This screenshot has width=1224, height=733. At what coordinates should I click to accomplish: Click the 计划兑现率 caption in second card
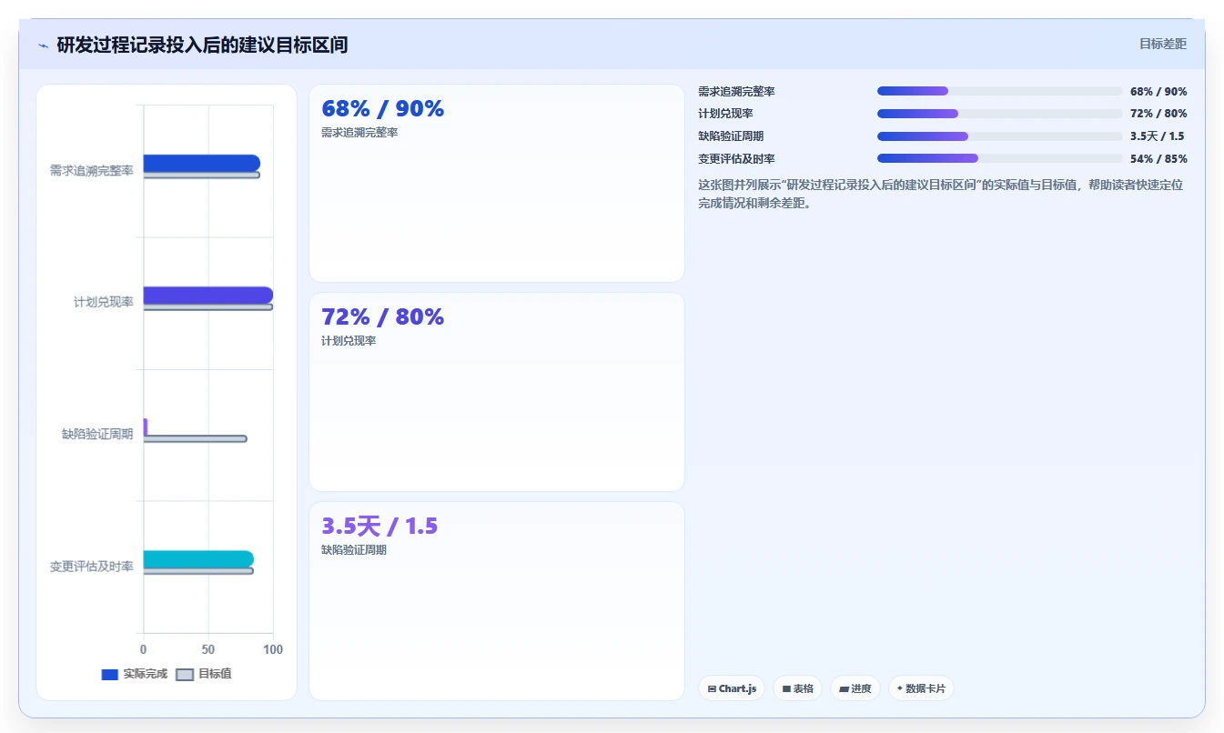349,341
